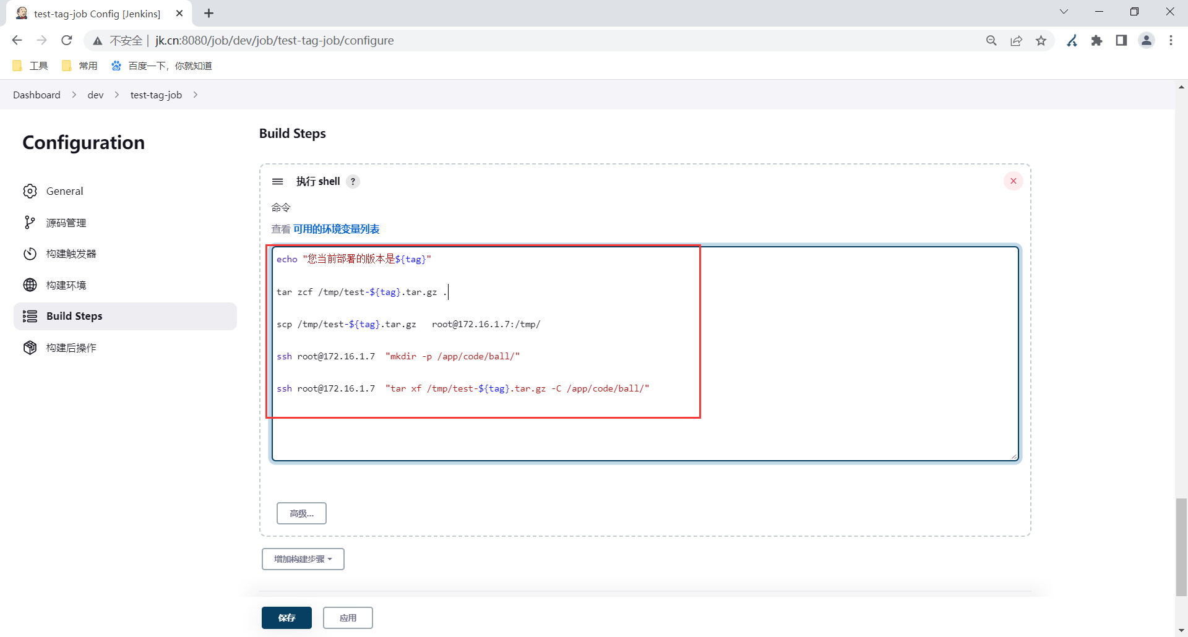The width and height of the screenshot is (1188, 637).
Task: Open the browser profile menu
Action: click(1147, 40)
